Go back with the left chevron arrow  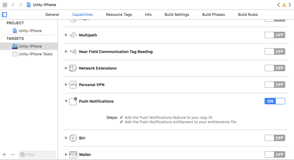click(x=13, y=5)
